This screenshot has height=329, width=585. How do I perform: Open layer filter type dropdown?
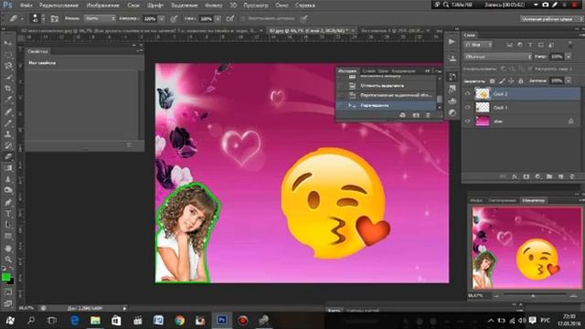pos(478,45)
